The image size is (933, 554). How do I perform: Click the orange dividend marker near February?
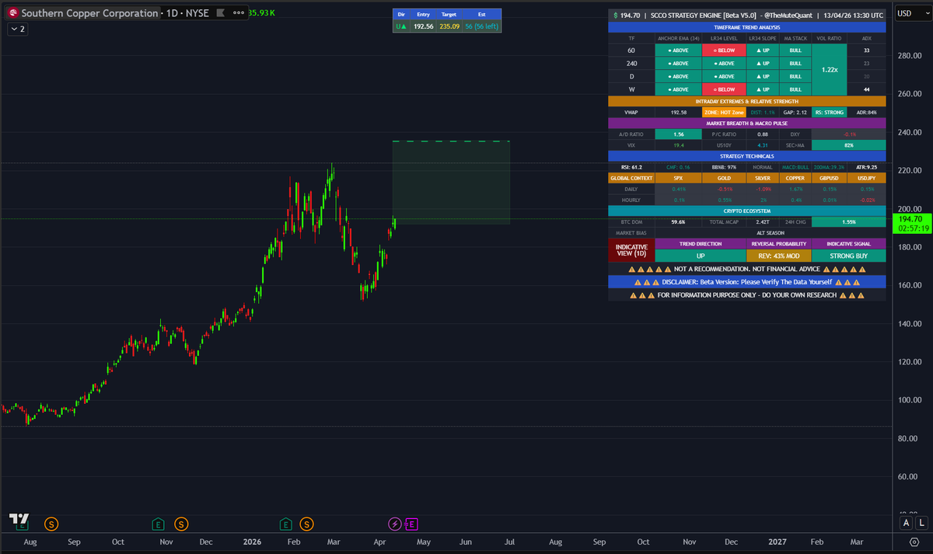coord(307,524)
